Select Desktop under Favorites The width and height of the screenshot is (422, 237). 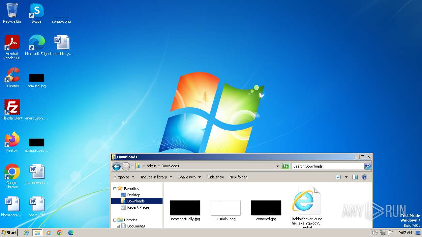click(134, 195)
